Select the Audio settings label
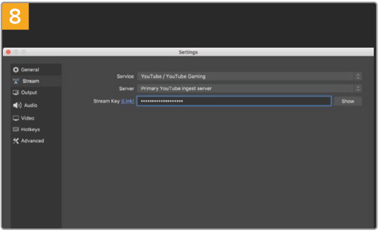 click(x=31, y=105)
